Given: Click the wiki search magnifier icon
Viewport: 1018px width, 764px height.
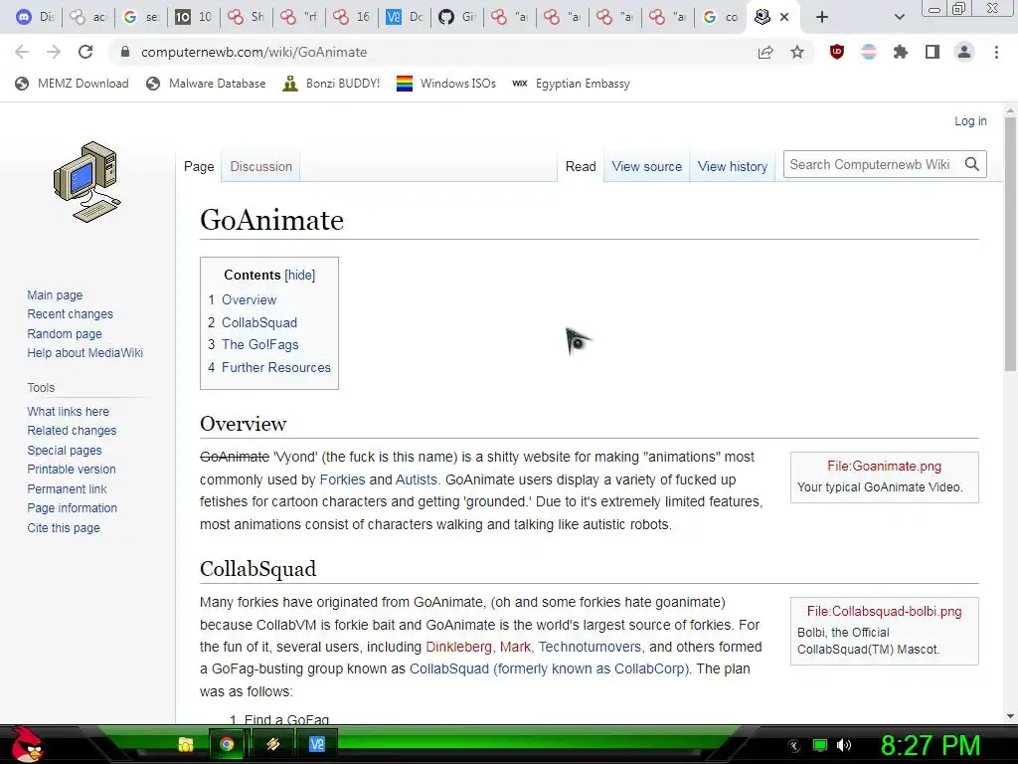Looking at the screenshot, I should [x=972, y=164].
